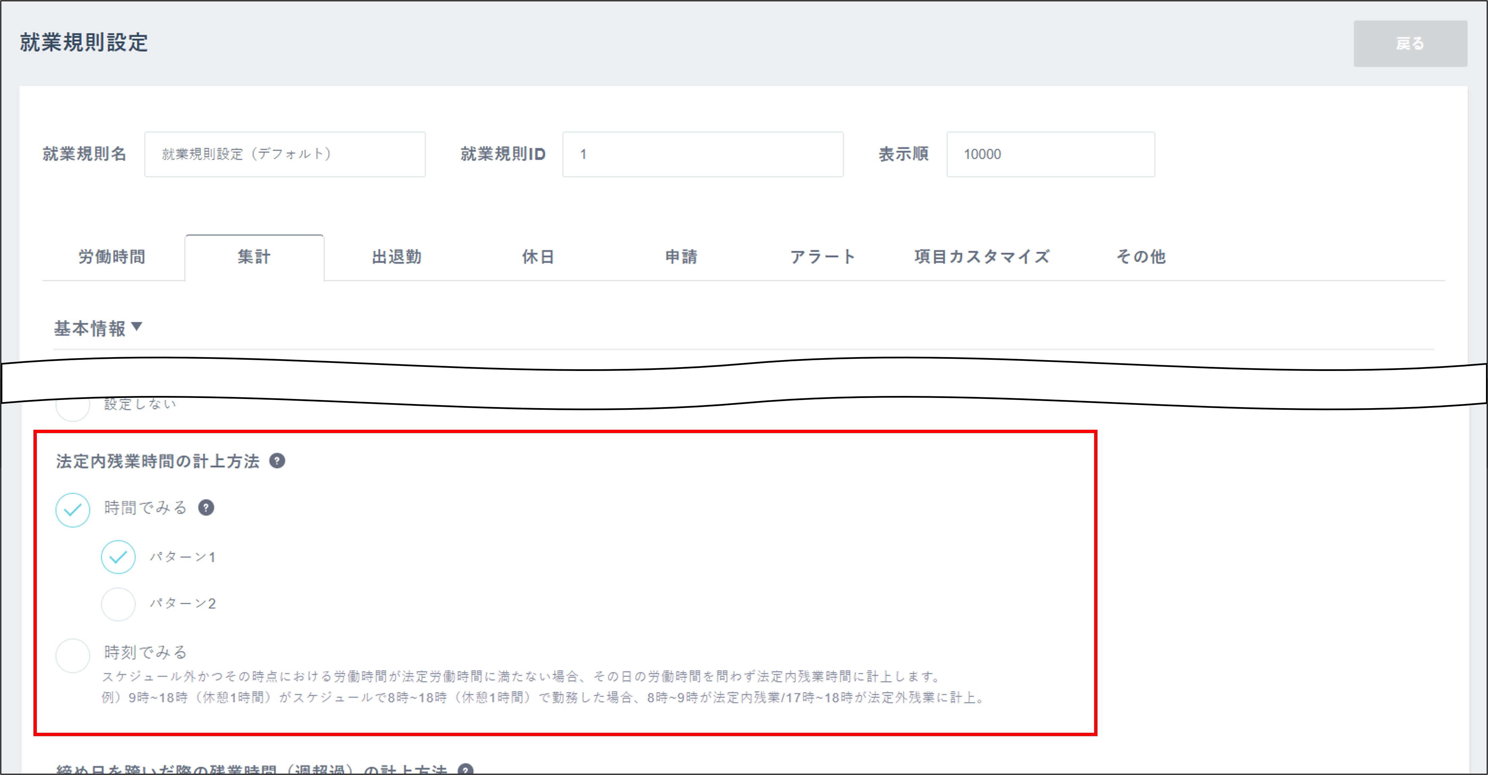Click the 戻る button
Viewport: 1488px width, 775px height.
[1411, 43]
